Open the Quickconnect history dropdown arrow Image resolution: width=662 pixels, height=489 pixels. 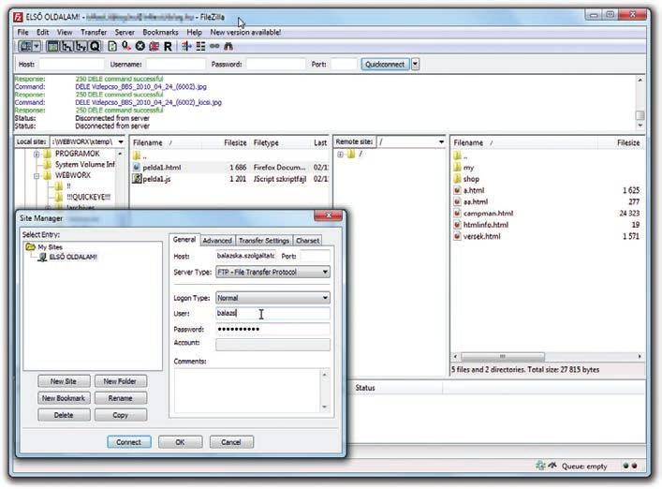coord(416,65)
